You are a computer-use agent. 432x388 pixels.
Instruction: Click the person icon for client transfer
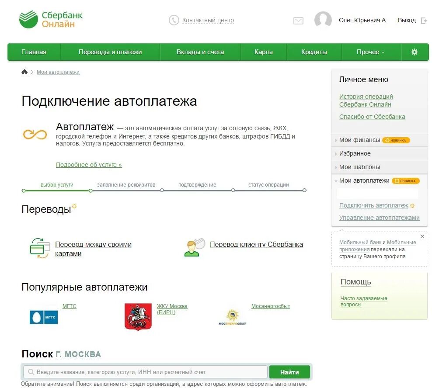coord(195,247)
